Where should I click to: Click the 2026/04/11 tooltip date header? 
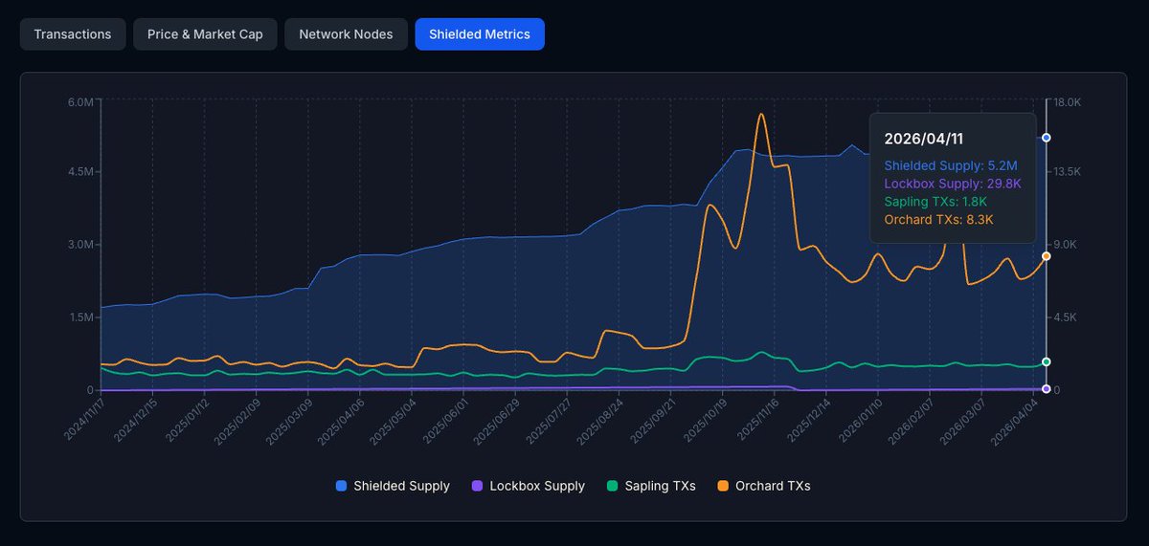923,139
